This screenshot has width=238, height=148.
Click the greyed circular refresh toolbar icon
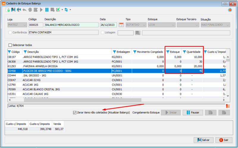[x=30, y=10]
